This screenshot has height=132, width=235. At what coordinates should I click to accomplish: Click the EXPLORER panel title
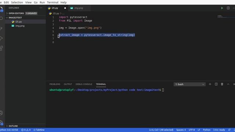coord(14,8)
